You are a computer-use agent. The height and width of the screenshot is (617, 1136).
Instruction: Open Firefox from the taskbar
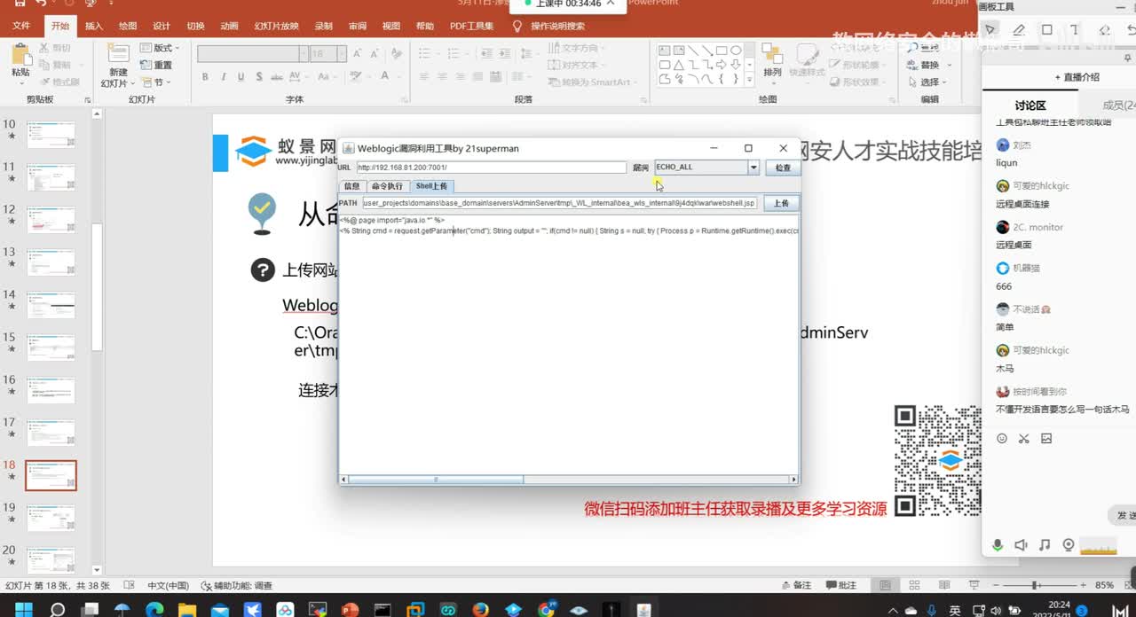(x=480, y=609)
